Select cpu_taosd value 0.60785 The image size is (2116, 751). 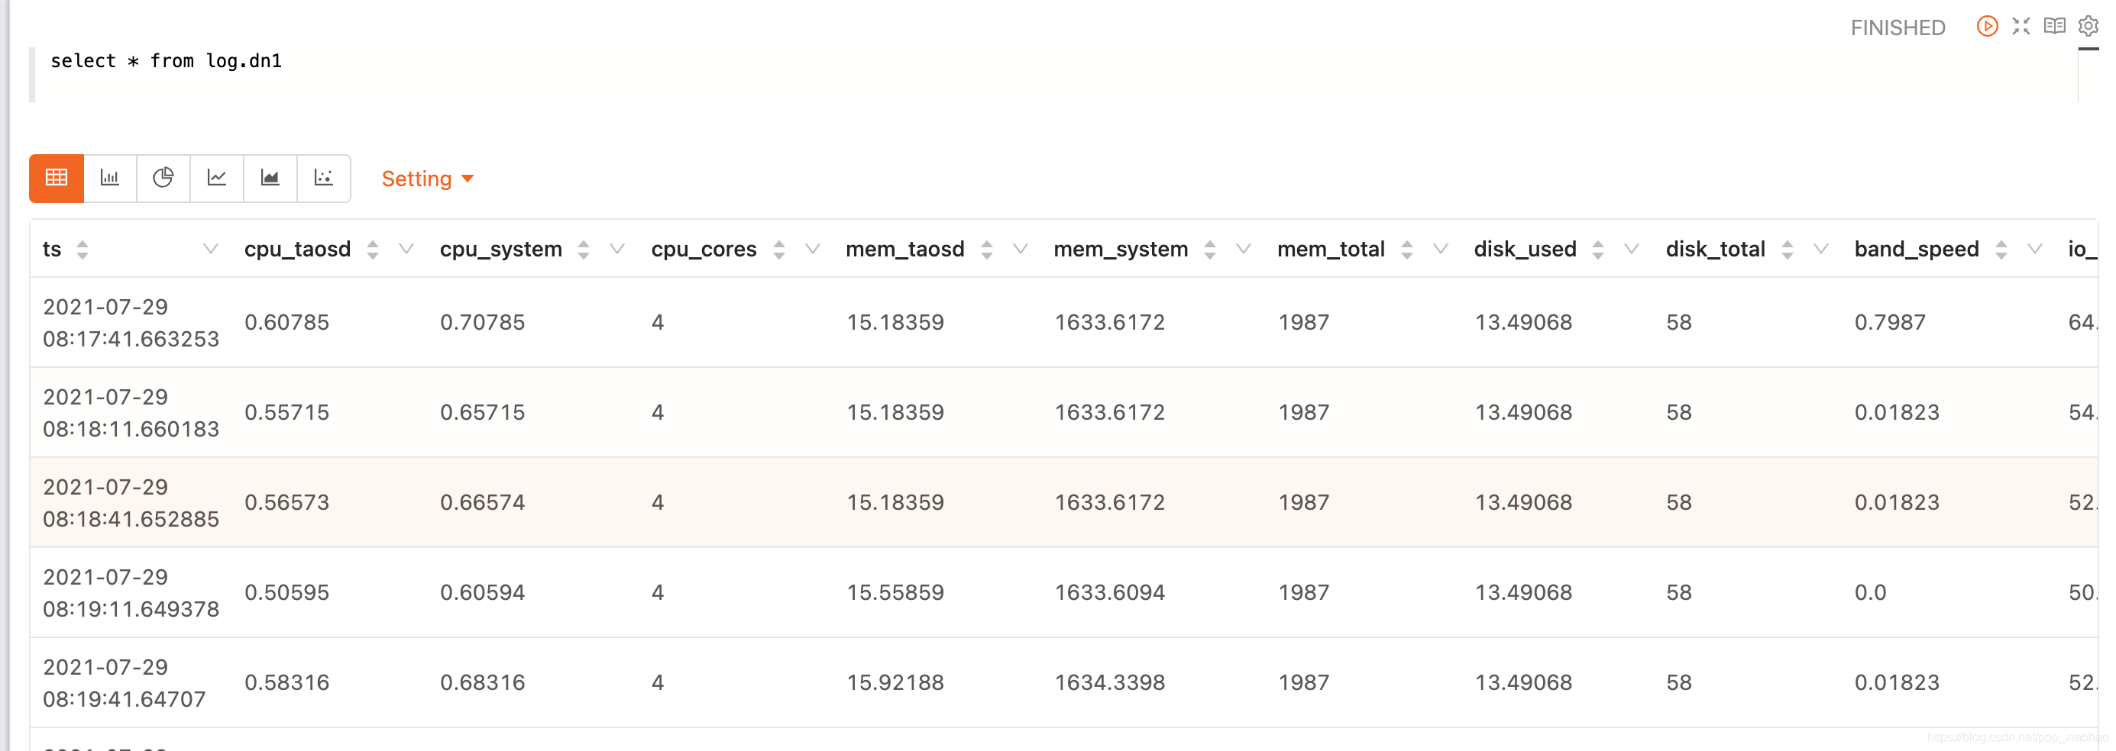[x=286, y=323]
